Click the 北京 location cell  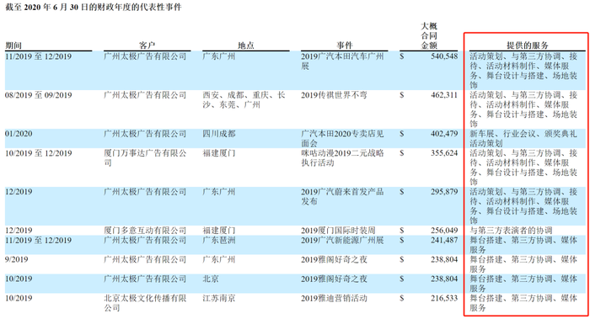(211, 279)
